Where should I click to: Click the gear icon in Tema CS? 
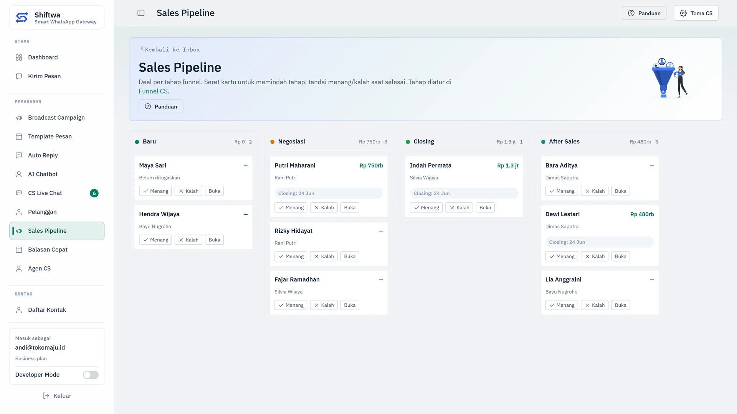point(683,13)
